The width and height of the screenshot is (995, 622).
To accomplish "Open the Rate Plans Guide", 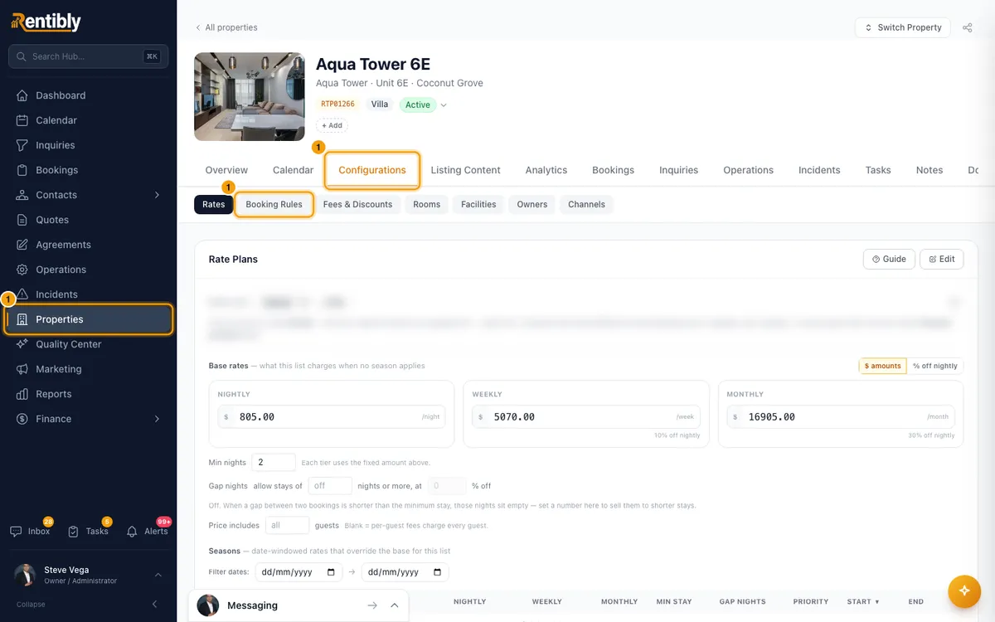I will tap(889, 259).
